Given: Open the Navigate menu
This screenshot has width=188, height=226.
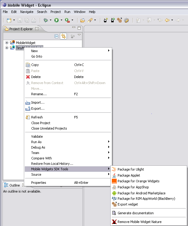Looking at the screenshot, I should point(27,12).
